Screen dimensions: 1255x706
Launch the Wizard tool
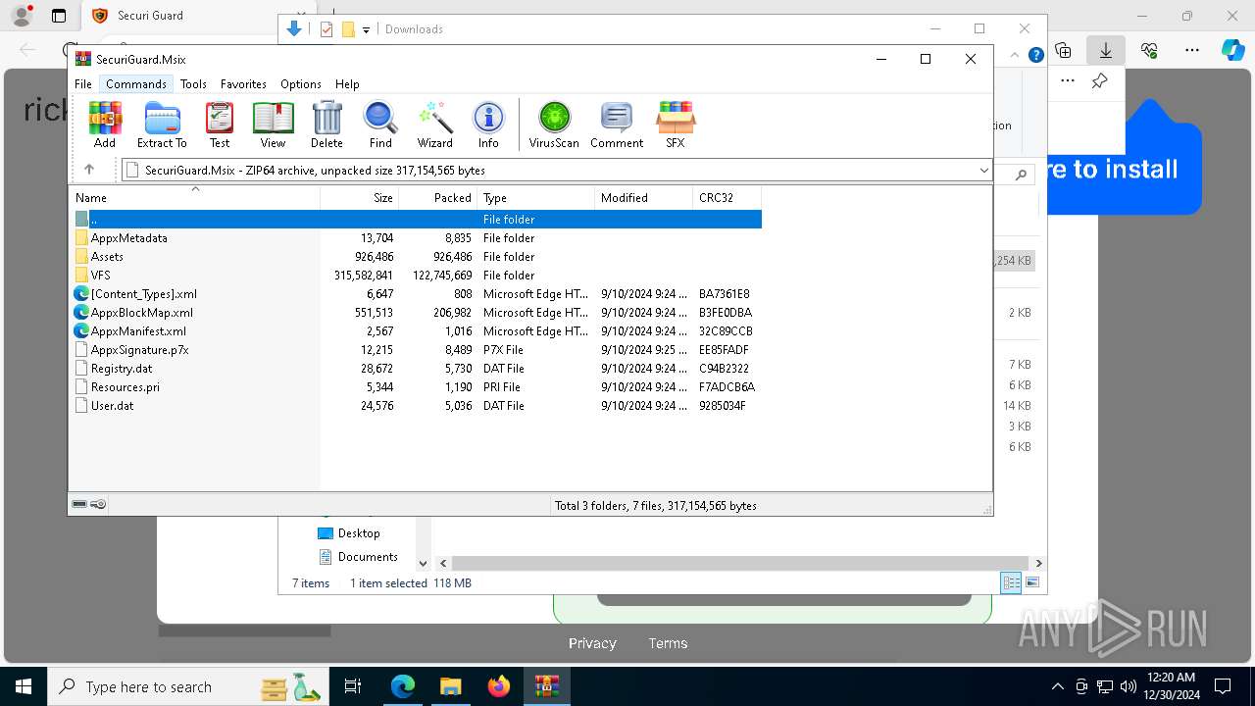tap(434, 125)
